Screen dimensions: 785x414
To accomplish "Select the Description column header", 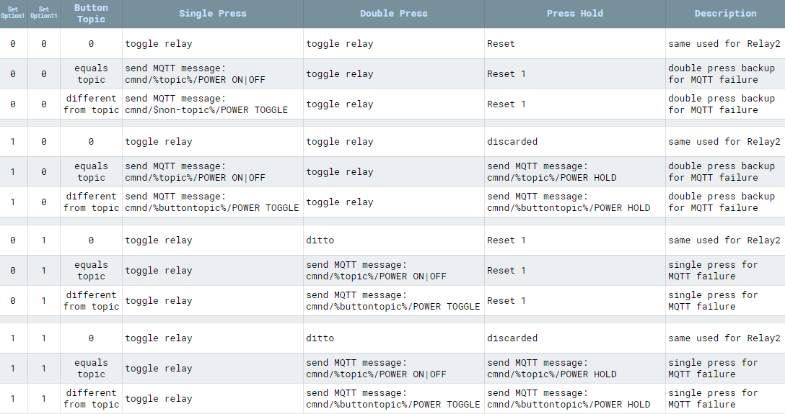I will click(725, 14).
